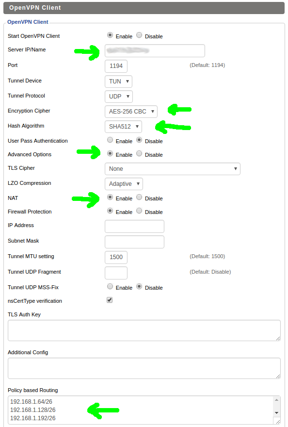Enable Tunnel UDP MSS-Fix radio
The height and width of the screenshot is (427, 288).
click(110, 286)
